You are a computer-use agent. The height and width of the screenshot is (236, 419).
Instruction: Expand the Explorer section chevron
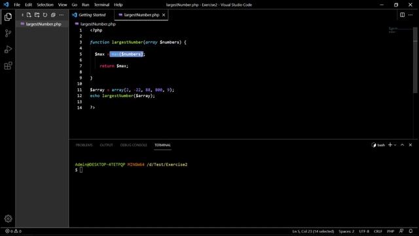22,15
